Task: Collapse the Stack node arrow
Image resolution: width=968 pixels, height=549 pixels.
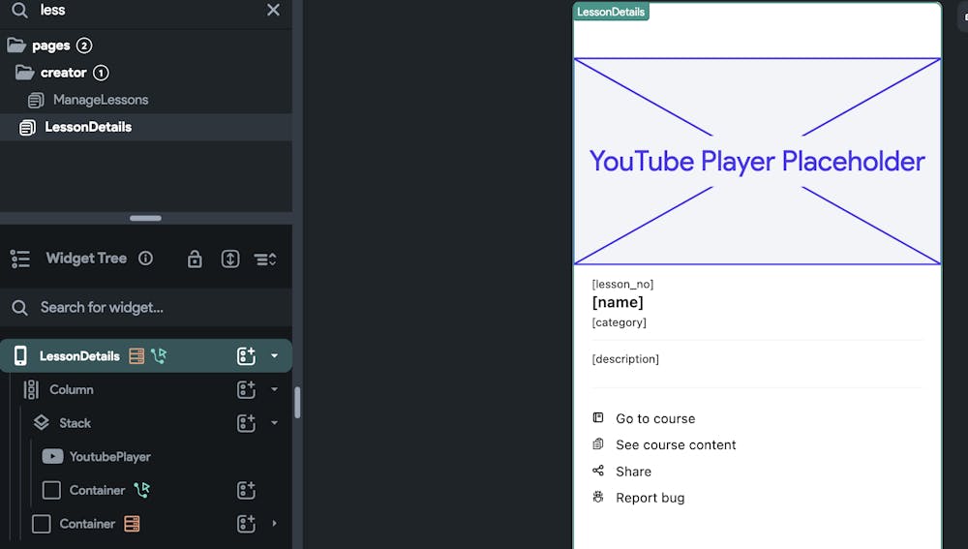Action: pyautogui.click(x=274, y=423)
